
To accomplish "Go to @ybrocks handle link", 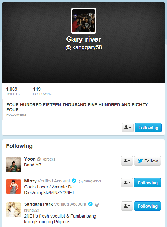I will [x=46, y=159].
